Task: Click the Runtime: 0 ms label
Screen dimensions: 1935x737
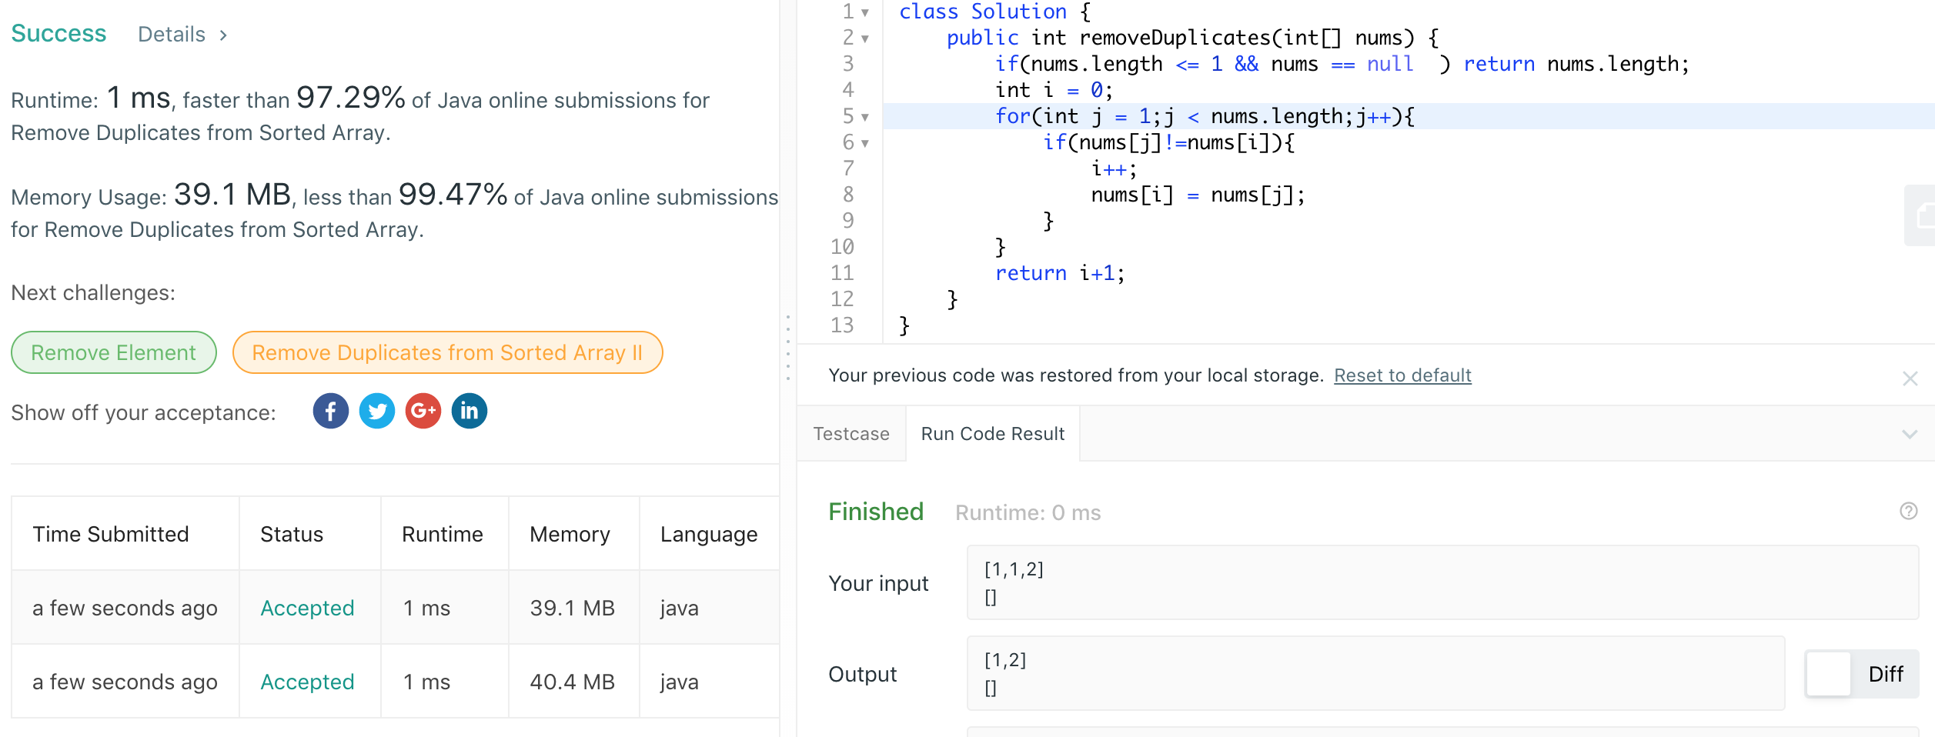Action: pos(1028,513)
